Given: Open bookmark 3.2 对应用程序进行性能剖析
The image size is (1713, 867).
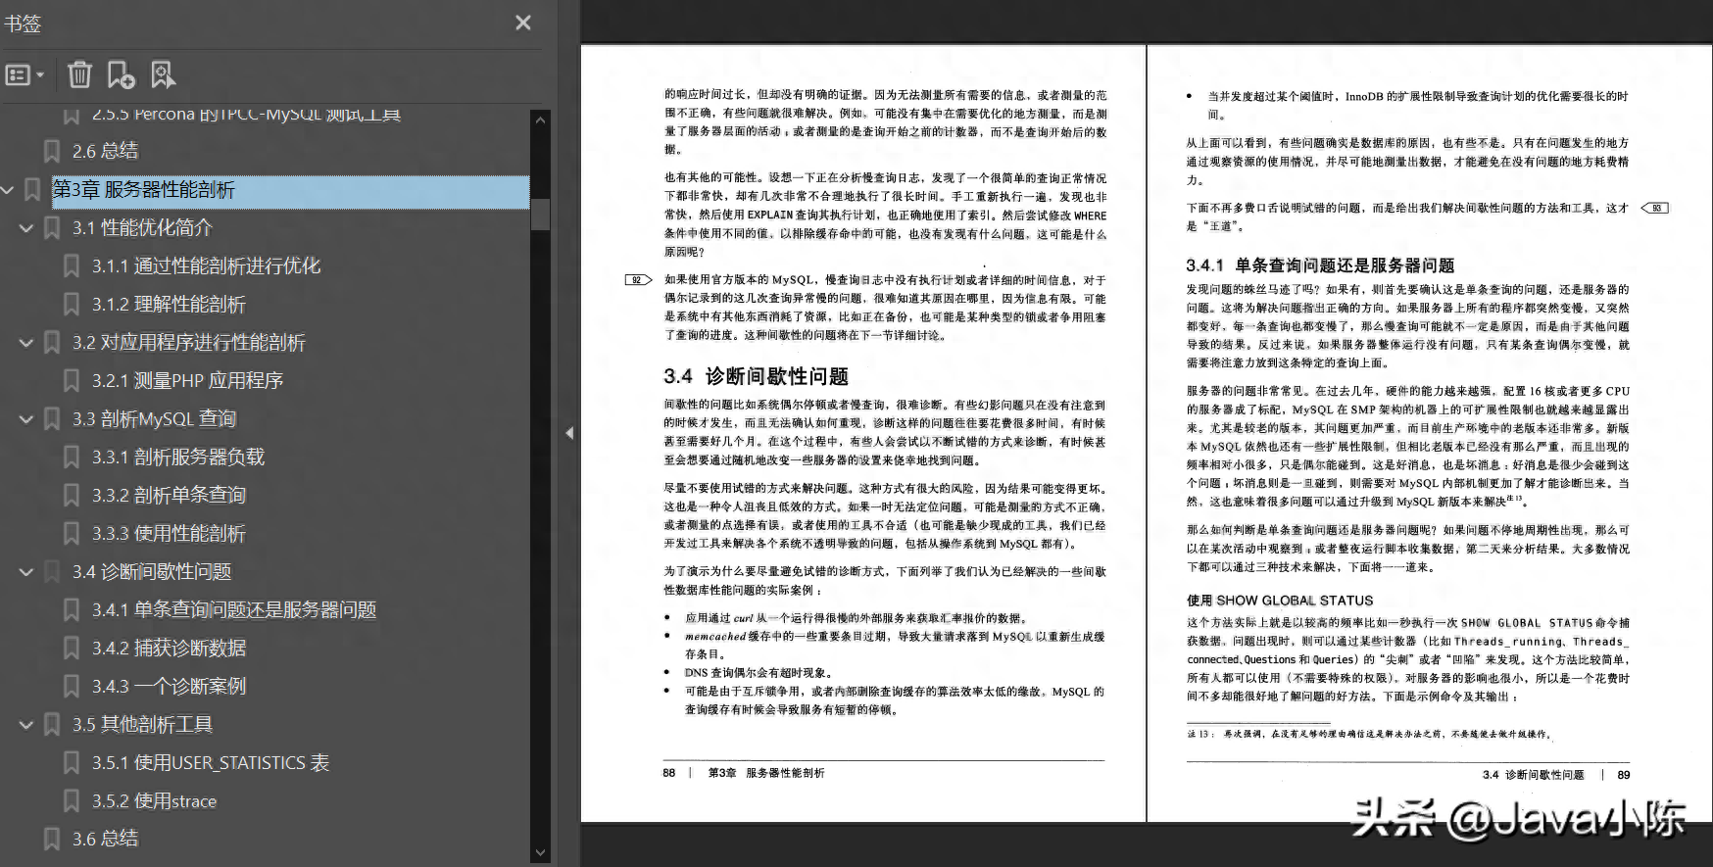Looking at the screenshot, I should (188, 342).
